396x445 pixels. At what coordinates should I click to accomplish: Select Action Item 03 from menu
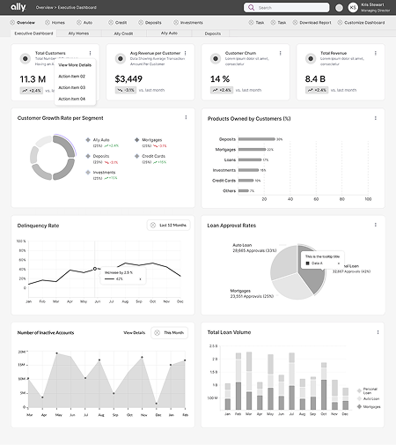tap(71, 87)
